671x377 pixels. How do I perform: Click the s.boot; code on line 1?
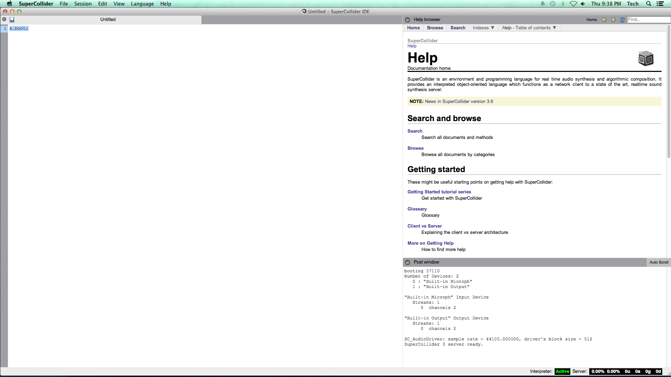point(19,29)
